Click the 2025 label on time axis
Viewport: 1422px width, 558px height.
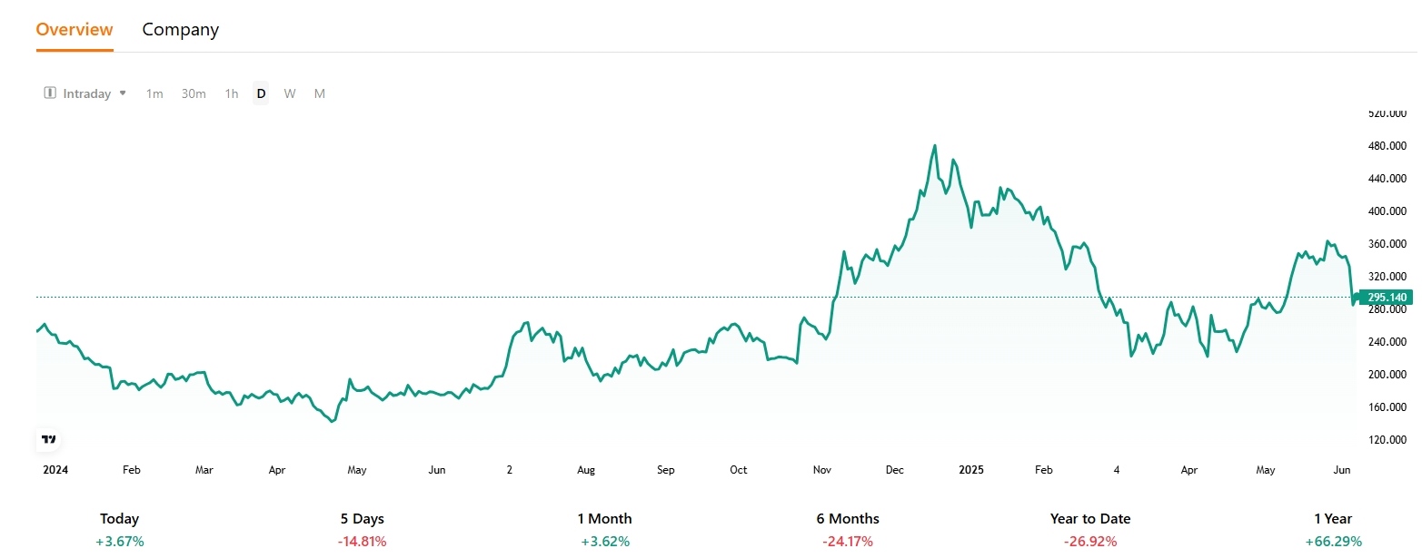coord(971,470)
